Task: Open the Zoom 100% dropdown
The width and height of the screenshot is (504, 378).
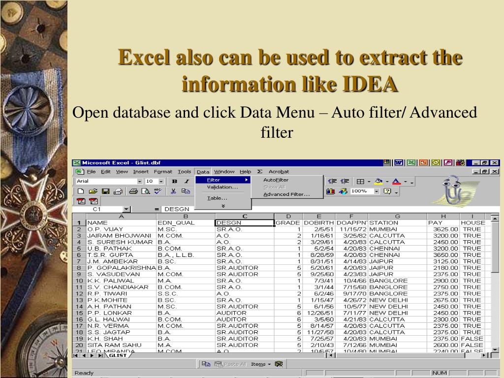Action: [x=377, y=191]
